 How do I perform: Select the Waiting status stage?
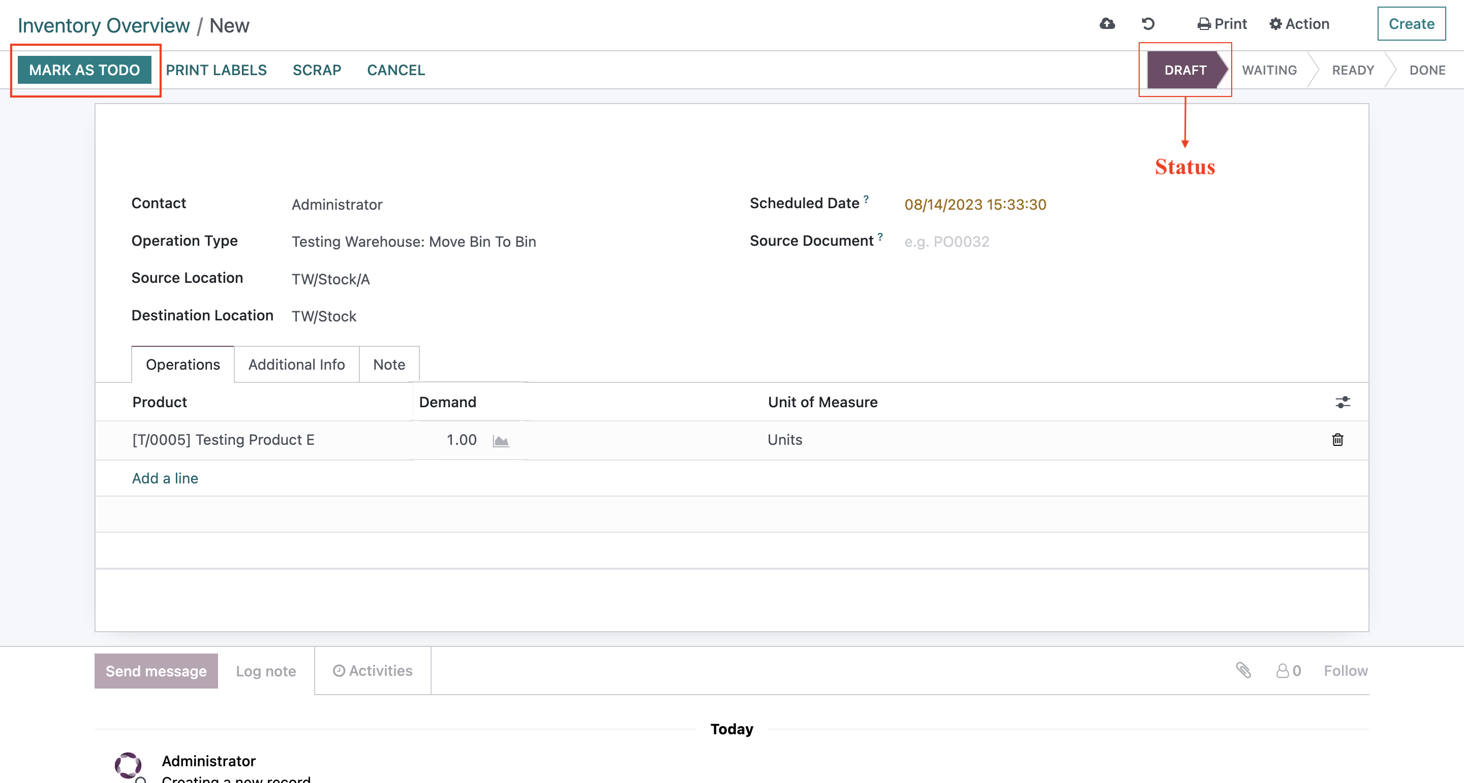[1269, 70]
